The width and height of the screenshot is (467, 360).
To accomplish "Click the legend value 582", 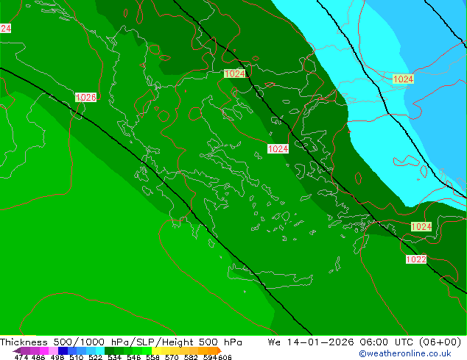I will (x=191, y=357).
